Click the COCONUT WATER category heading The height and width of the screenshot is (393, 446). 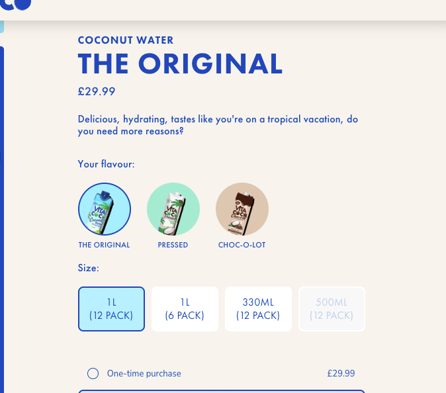coord(126,40)
